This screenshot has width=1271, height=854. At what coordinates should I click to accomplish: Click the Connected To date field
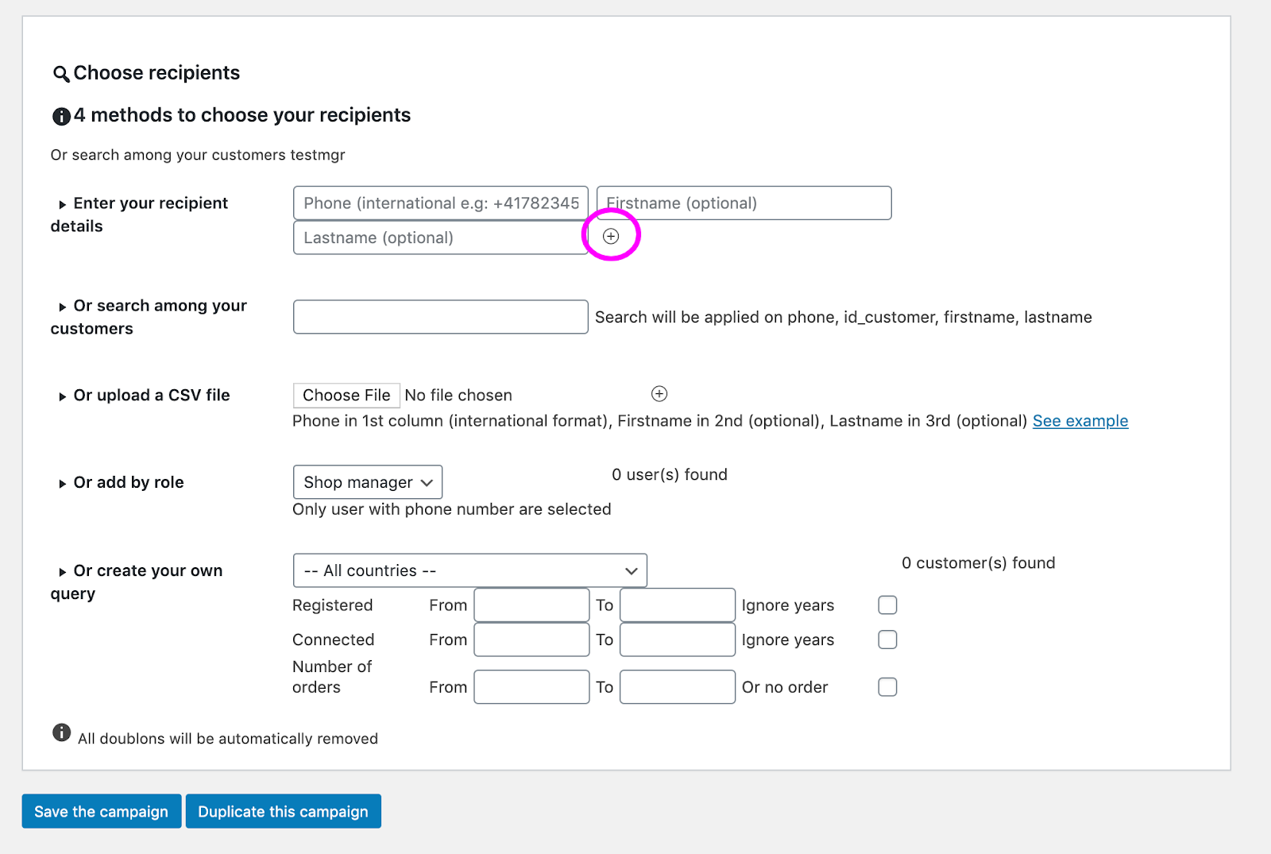pos(678,640)
